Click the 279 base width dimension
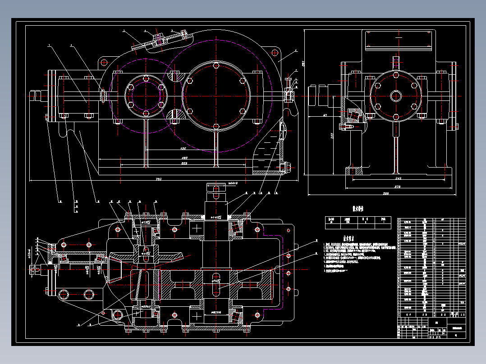 (398, 187)
